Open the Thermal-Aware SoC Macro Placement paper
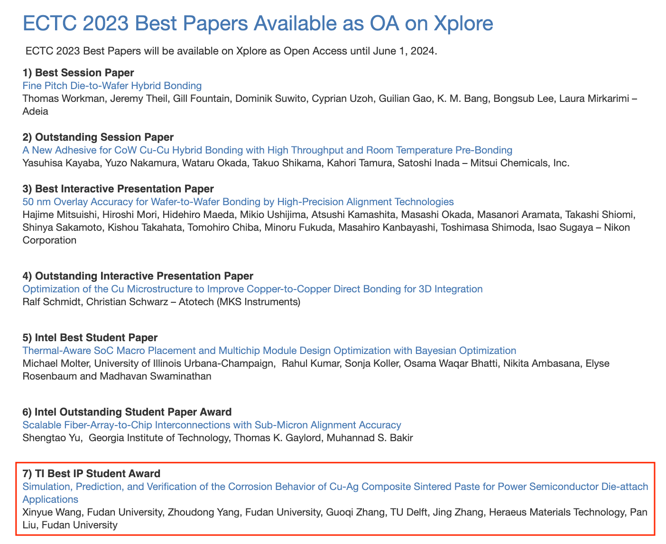The image size is (666, 544). (x=269, y=351)
